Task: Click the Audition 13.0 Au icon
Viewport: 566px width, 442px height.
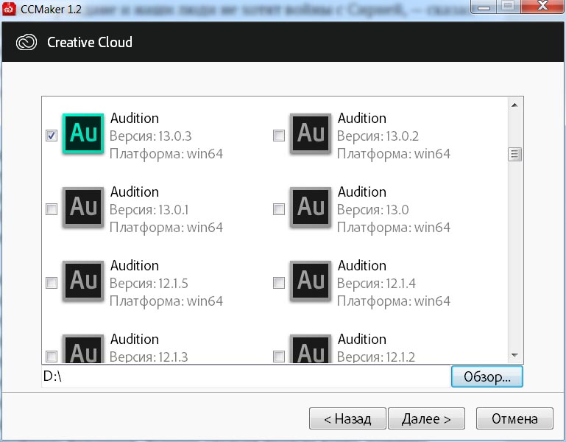Action: [311, 208]
